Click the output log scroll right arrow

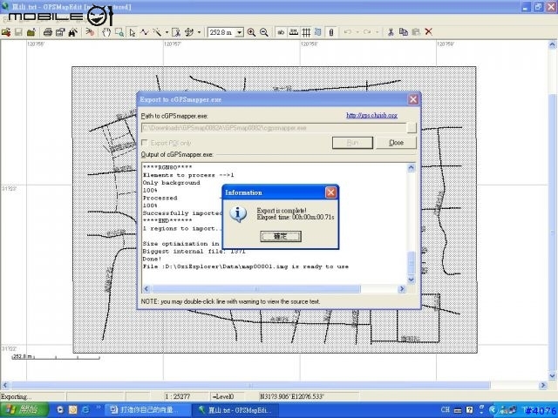pos(402,288)
